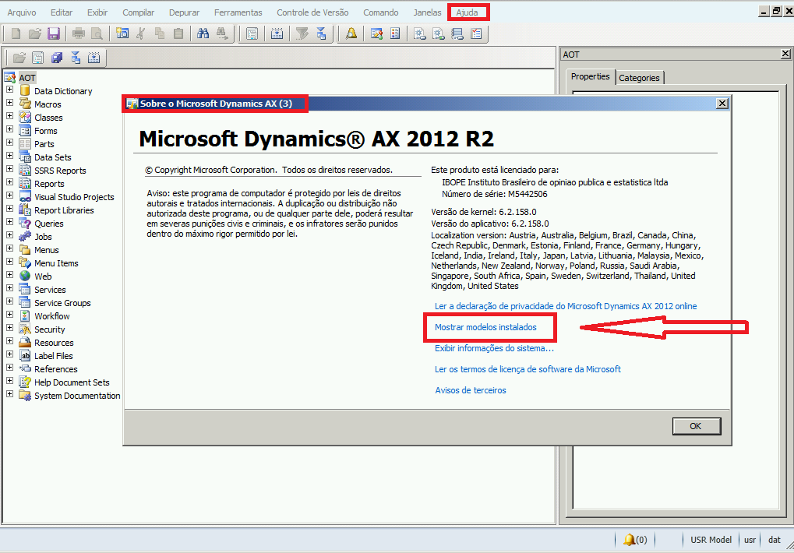794x553 pixels.
Task: Click the new window icon beside print preview
Action: 122,34
